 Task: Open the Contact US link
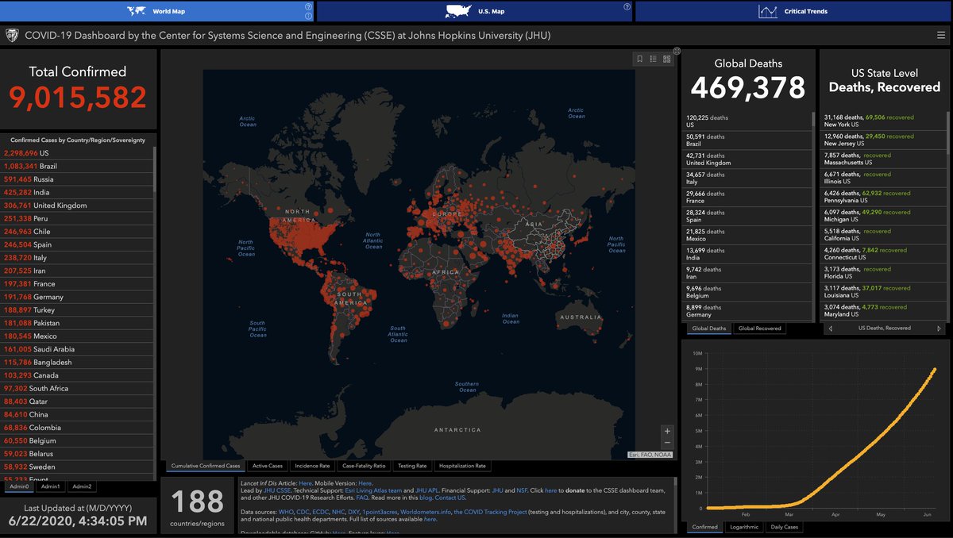(x=450, y=498)
